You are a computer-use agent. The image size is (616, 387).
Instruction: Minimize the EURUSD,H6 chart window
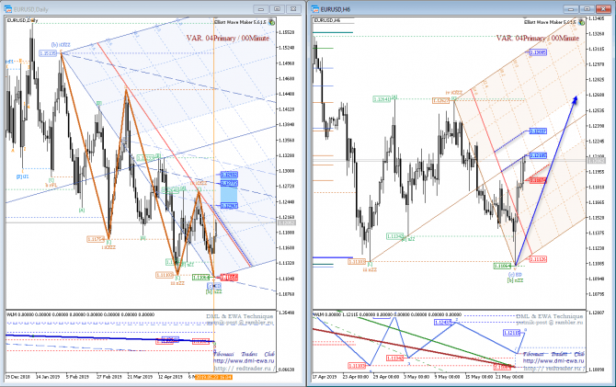[x=570, y=9]
